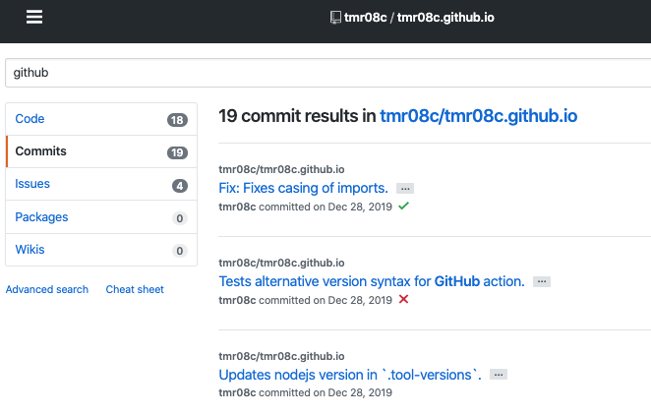This screenshot has width=651, height=415.
Task: Open tmr08c user link in header
Action: [366, 18]
